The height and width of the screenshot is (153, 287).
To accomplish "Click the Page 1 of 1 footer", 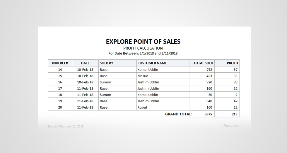I will click(x=231, y=126).
